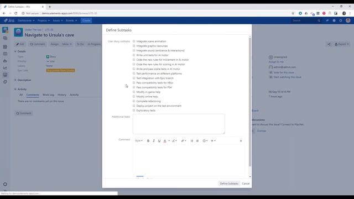Check 'Integrate scene animation' subtask

pyautogui.click(x=134, y=41)
